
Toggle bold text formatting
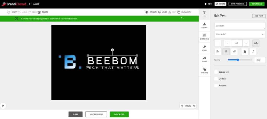coord(245,52)
